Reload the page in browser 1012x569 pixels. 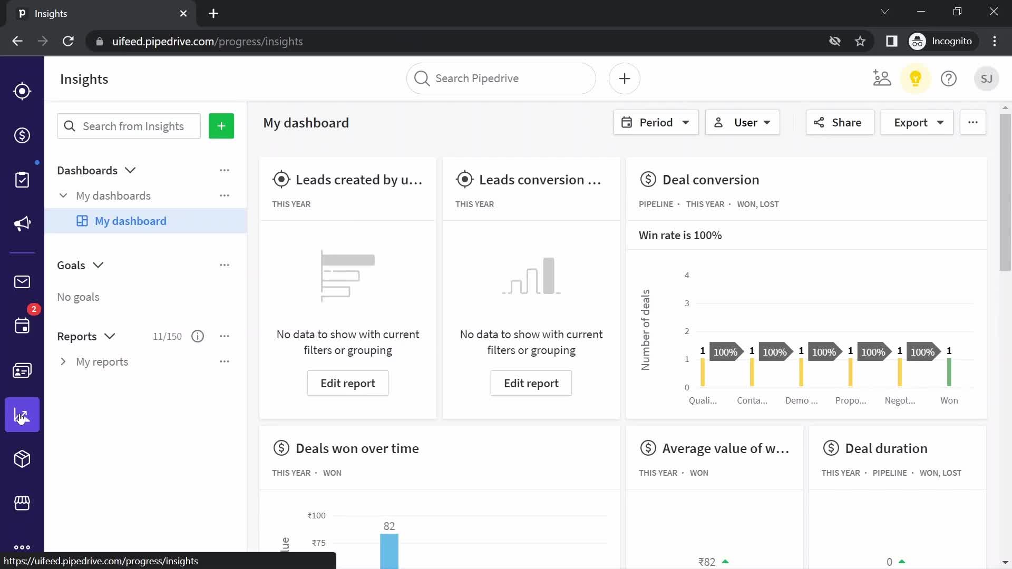[68, 41]
